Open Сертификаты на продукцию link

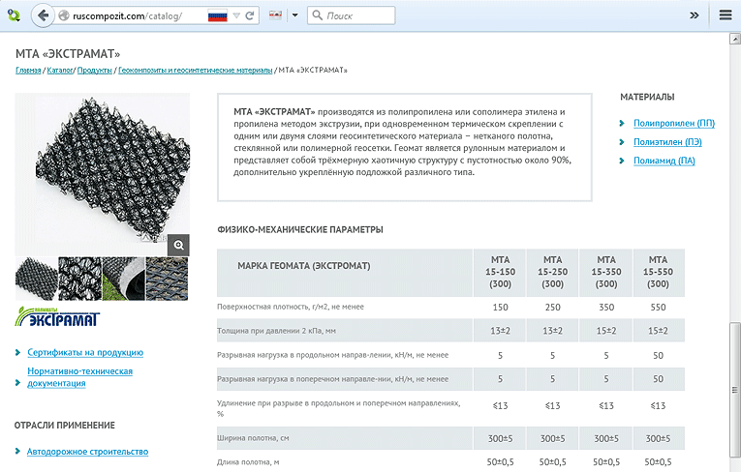pos(85,353)
